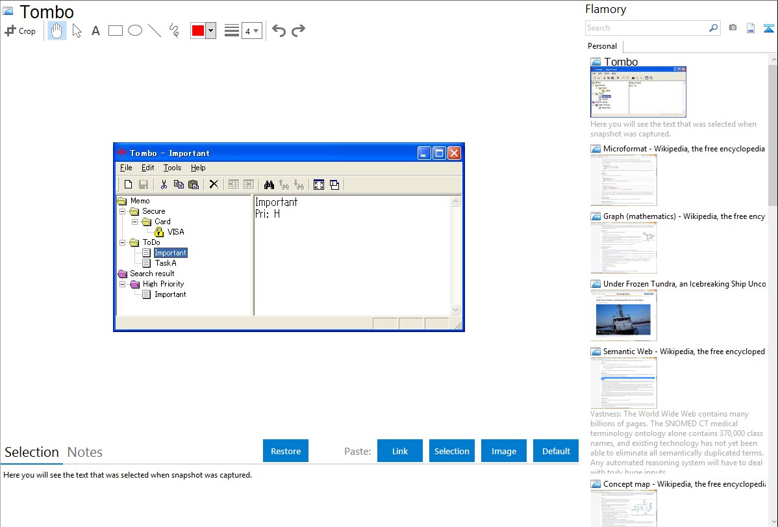The height and width of the screenshot is (527, 778).
Task: Open the Help menu in Tombo
Action: pyautogui.click(x=198, y=168)
